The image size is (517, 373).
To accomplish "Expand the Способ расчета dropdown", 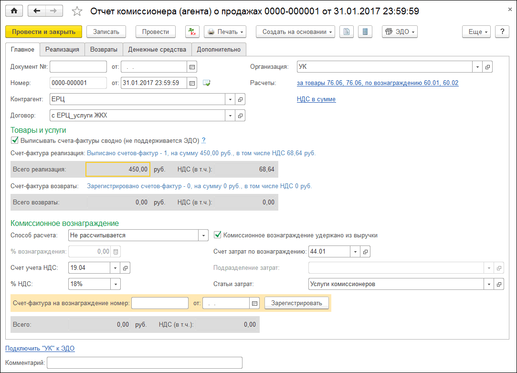I will tap(204, 235).
